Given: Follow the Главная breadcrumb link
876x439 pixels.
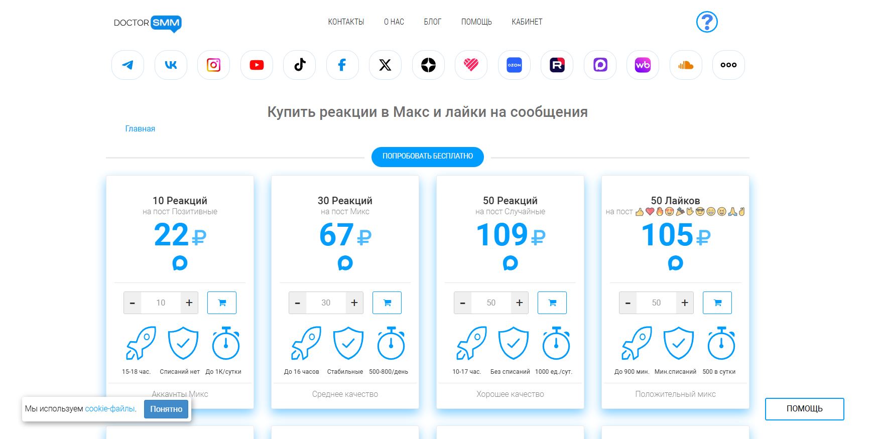Looking at the screenshot, I should [140, 129].
